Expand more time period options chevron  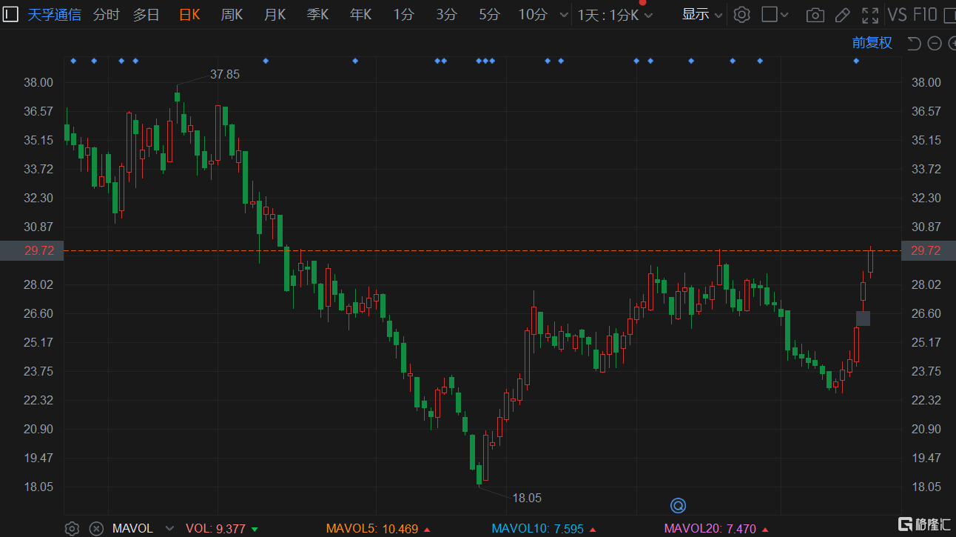click(564, 15)
